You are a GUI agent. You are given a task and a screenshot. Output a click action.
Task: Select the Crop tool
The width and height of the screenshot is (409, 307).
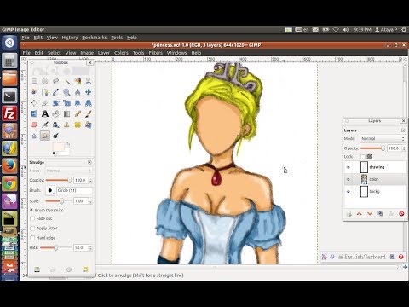pos(45,103)
